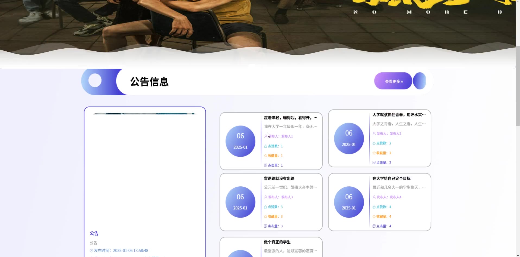Click the excerpt 我在大学一年级那一年，毫无…

click(x=290, y=126)
